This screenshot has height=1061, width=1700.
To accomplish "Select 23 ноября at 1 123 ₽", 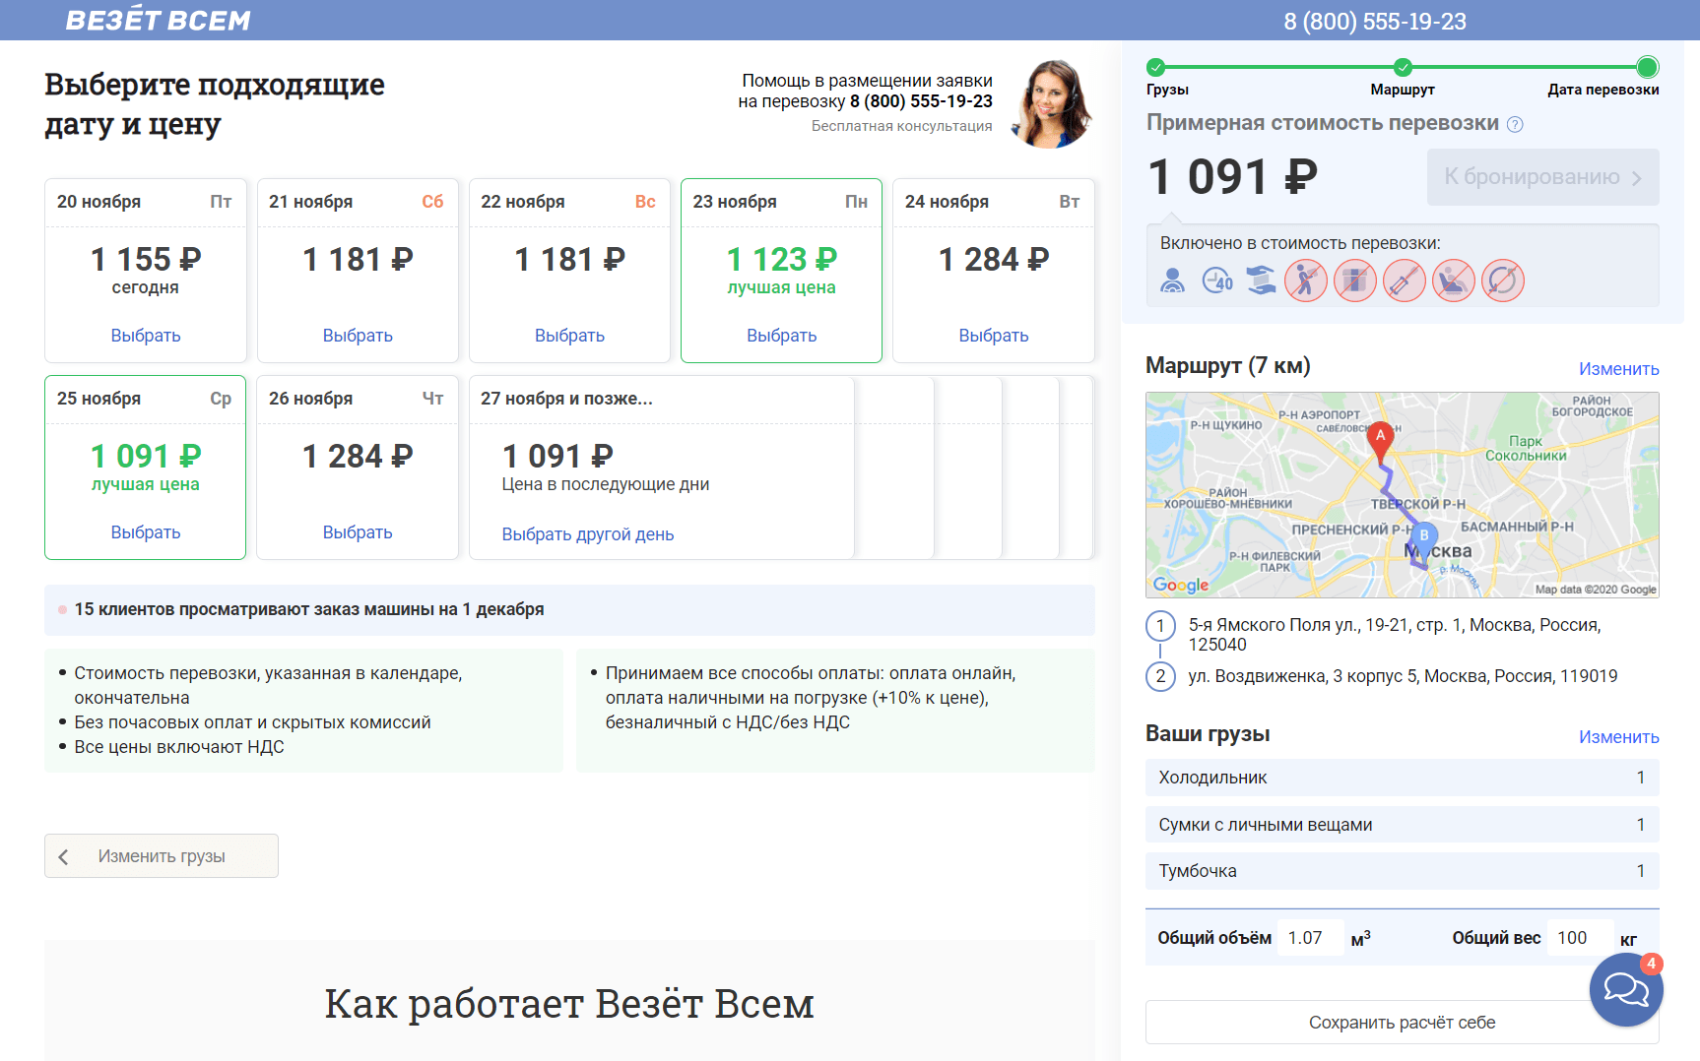I will point(781,336).
